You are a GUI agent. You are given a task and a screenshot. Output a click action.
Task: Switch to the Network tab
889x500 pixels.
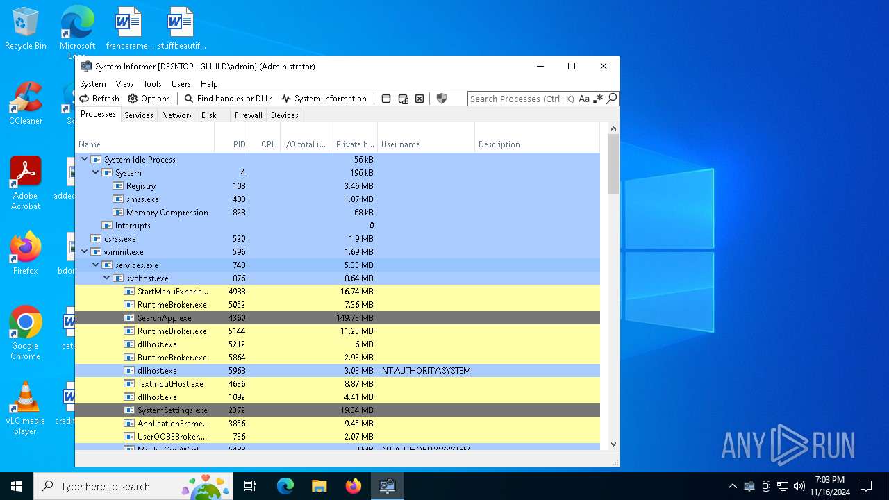(x=177, y=115)
